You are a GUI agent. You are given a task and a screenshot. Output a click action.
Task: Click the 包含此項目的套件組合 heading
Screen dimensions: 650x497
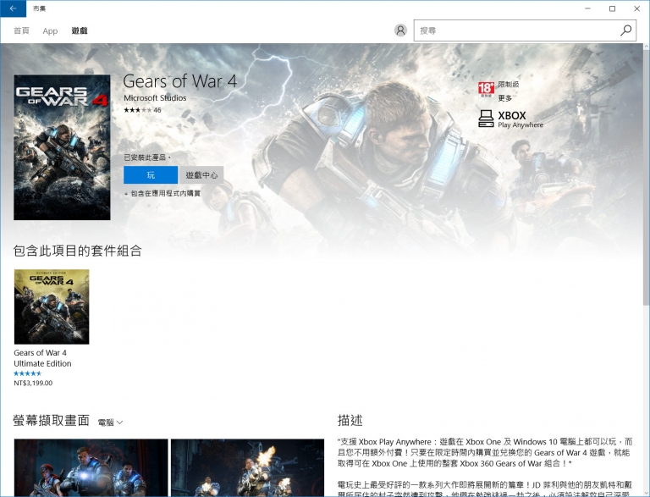click(x=78, y=251)
